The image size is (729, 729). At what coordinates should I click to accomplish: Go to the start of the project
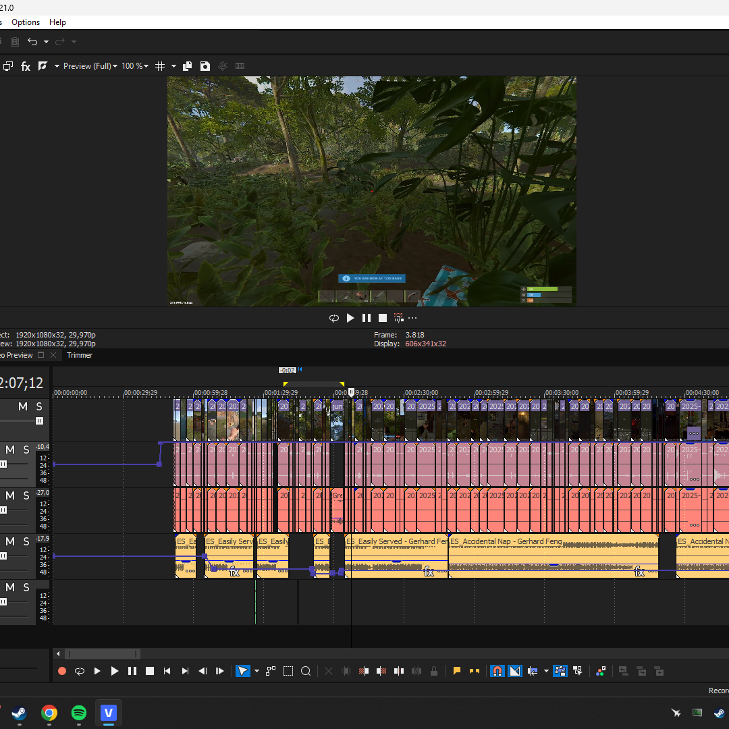pyautogui.click(x=167, y=671)
